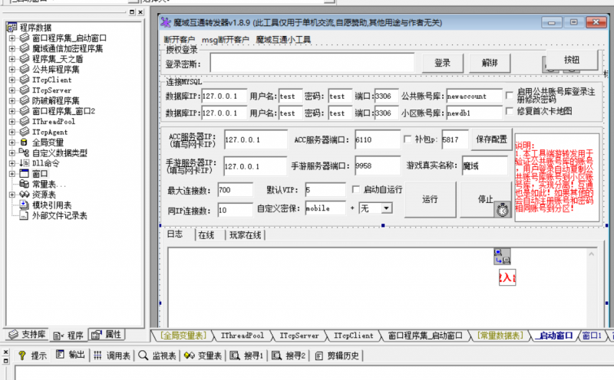Close the program tree side panel
This screenshot has width=614, height=380.
coord(140,12)
